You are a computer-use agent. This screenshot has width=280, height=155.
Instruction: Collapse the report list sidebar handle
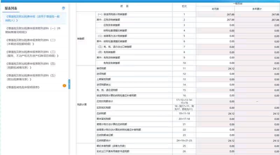point(69,84)
